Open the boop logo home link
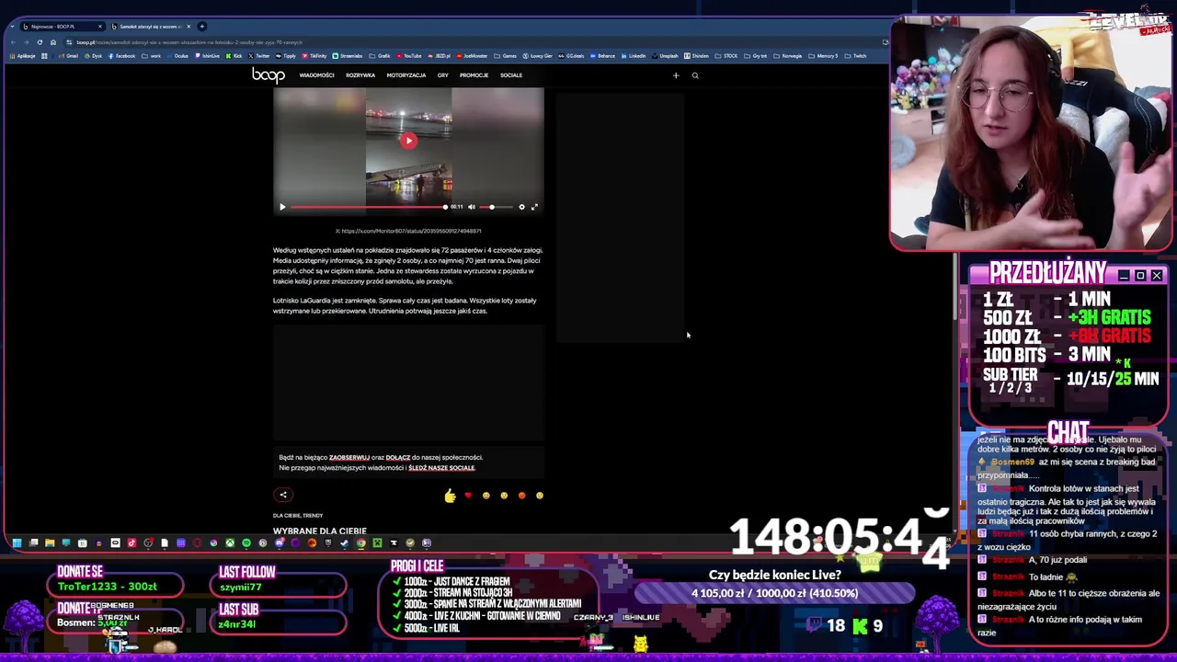The width and height of the screenshot is (1177, 662). [x=269, y=75]
